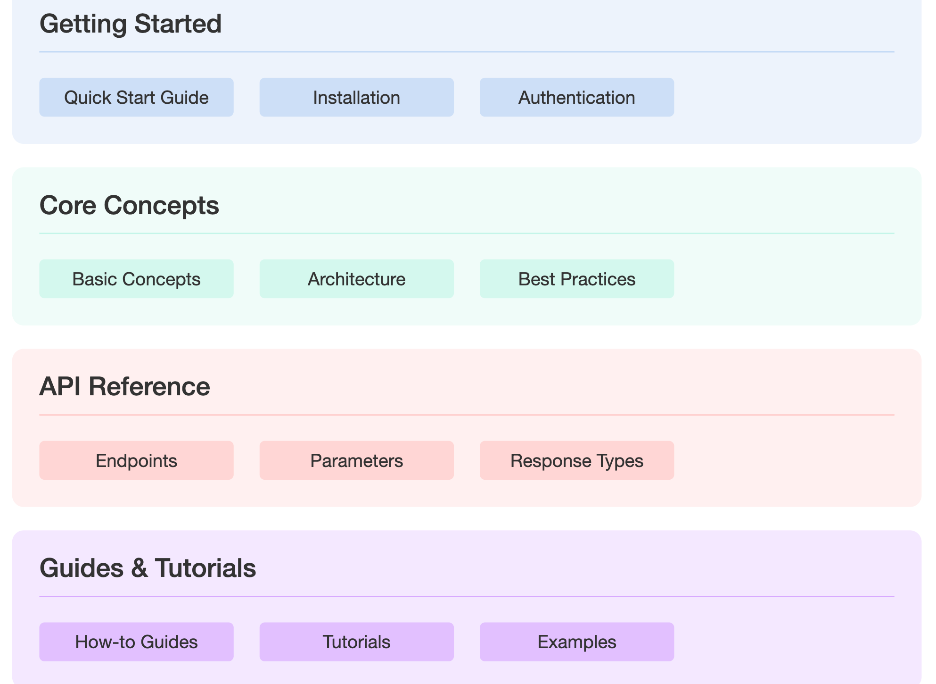View Best Practices page
Screen dimensions: 936x684
pos(577,279)
